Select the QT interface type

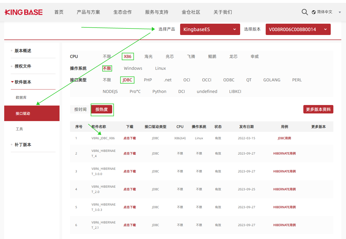click(249, 80)
